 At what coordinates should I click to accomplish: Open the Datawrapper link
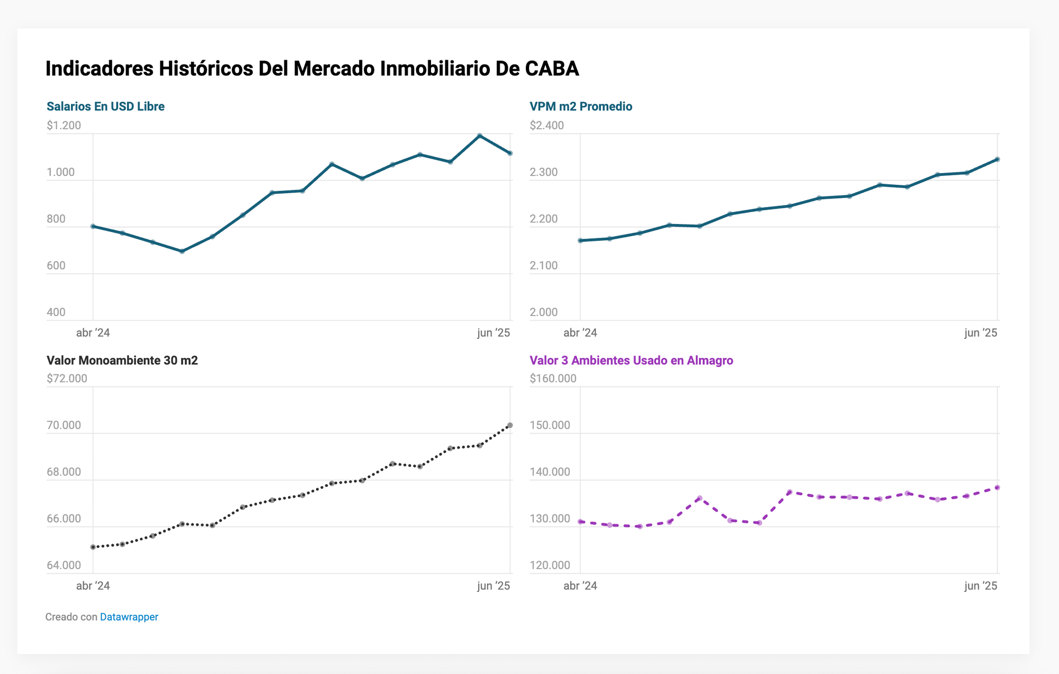click(x=129, y=617)
